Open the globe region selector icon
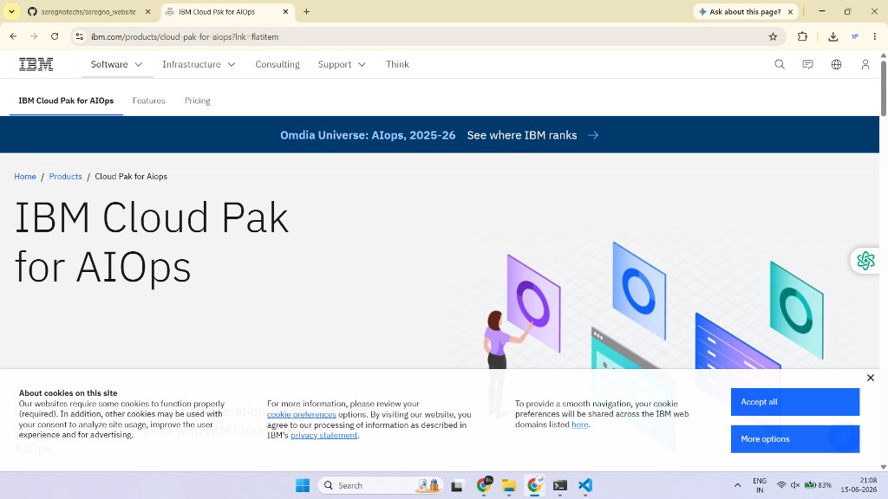This screenshot has height=499, width=888. (836, 64)
